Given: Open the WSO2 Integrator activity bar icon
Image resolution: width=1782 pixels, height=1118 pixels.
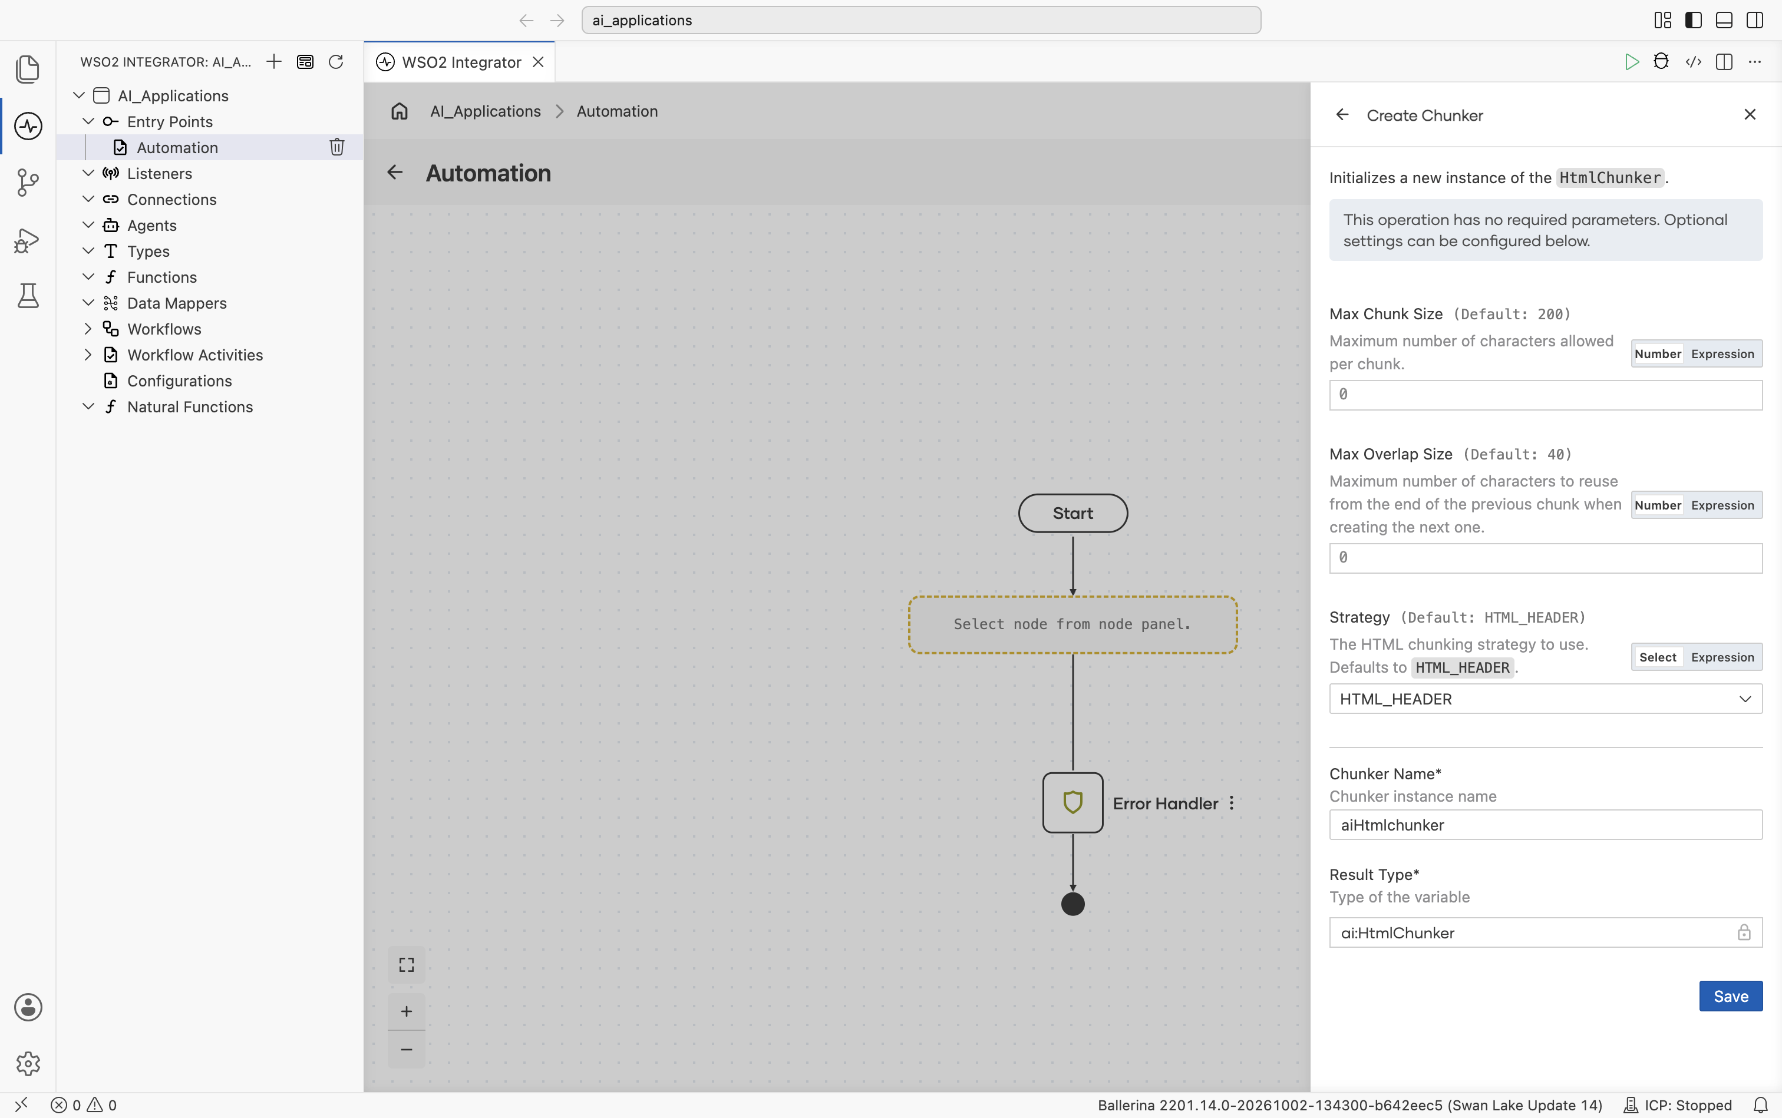Looking at the screenshot, I should (28, 125).
